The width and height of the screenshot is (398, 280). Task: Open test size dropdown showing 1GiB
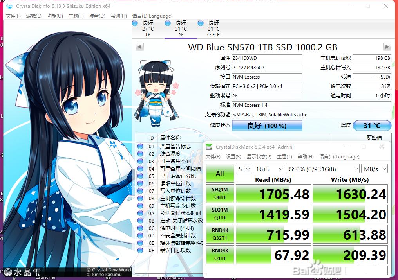coord(269,169)
